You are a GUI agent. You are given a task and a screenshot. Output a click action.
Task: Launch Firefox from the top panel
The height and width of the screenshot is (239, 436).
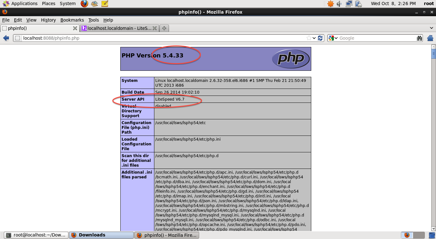(84, 3)
